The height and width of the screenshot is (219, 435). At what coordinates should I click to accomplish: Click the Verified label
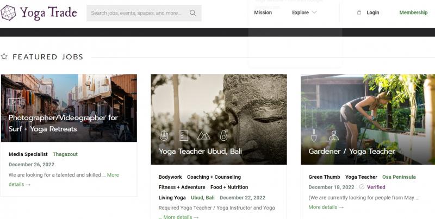(x=376, y=187)
